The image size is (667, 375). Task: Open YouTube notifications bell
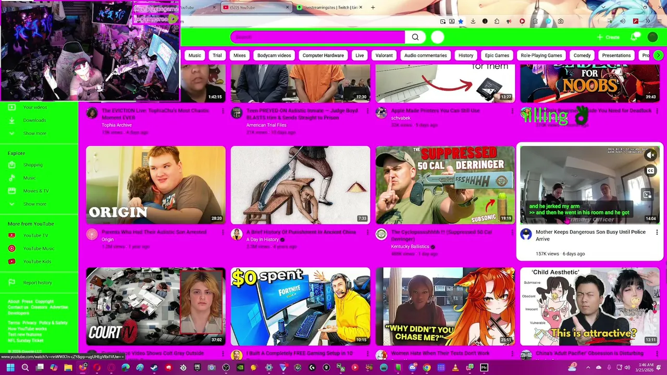[x=634, y=37]
